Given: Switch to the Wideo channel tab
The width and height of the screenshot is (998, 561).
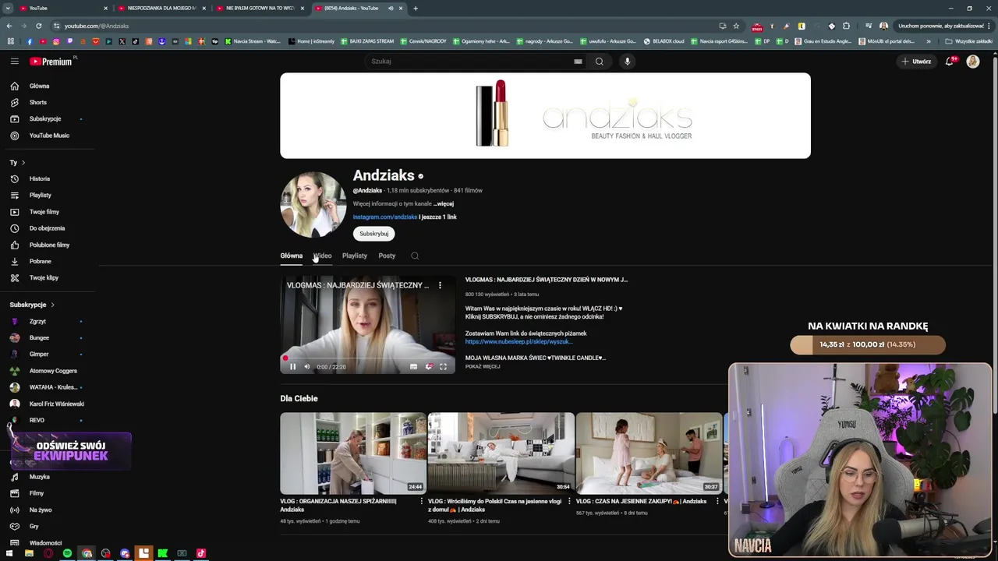Looking at the screenshot, I should coord(323,256).
